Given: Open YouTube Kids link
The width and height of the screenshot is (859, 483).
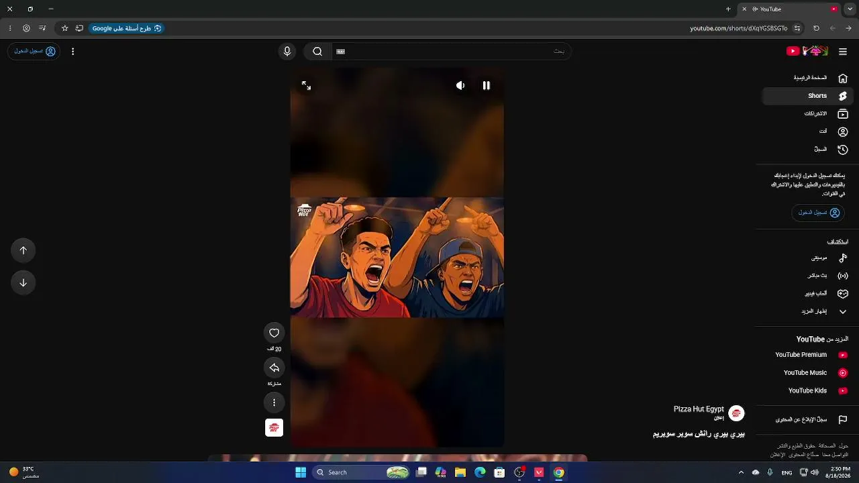Looking at the screenshot, I should click(x=808, y=390).
